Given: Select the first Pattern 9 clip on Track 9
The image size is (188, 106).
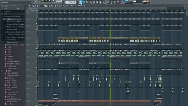Looking at the screenshot, I should click(68, 65).
